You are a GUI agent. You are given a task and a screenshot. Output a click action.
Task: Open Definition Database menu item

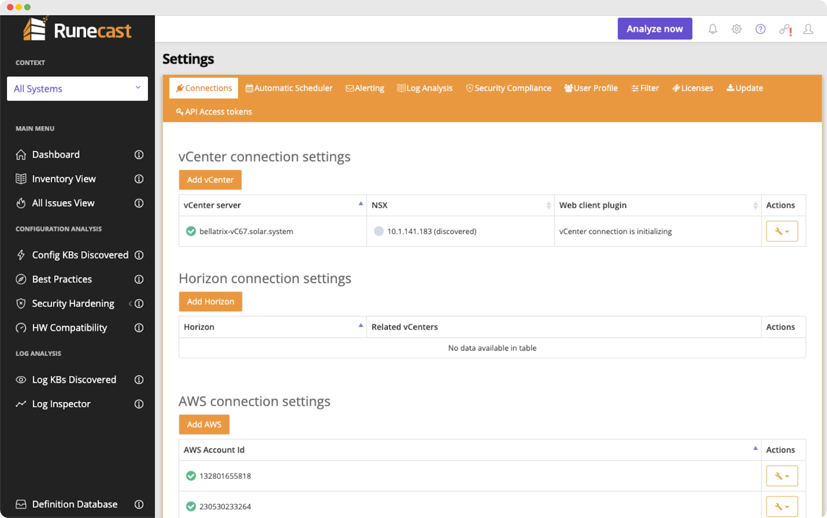click(x=74, y=505)
